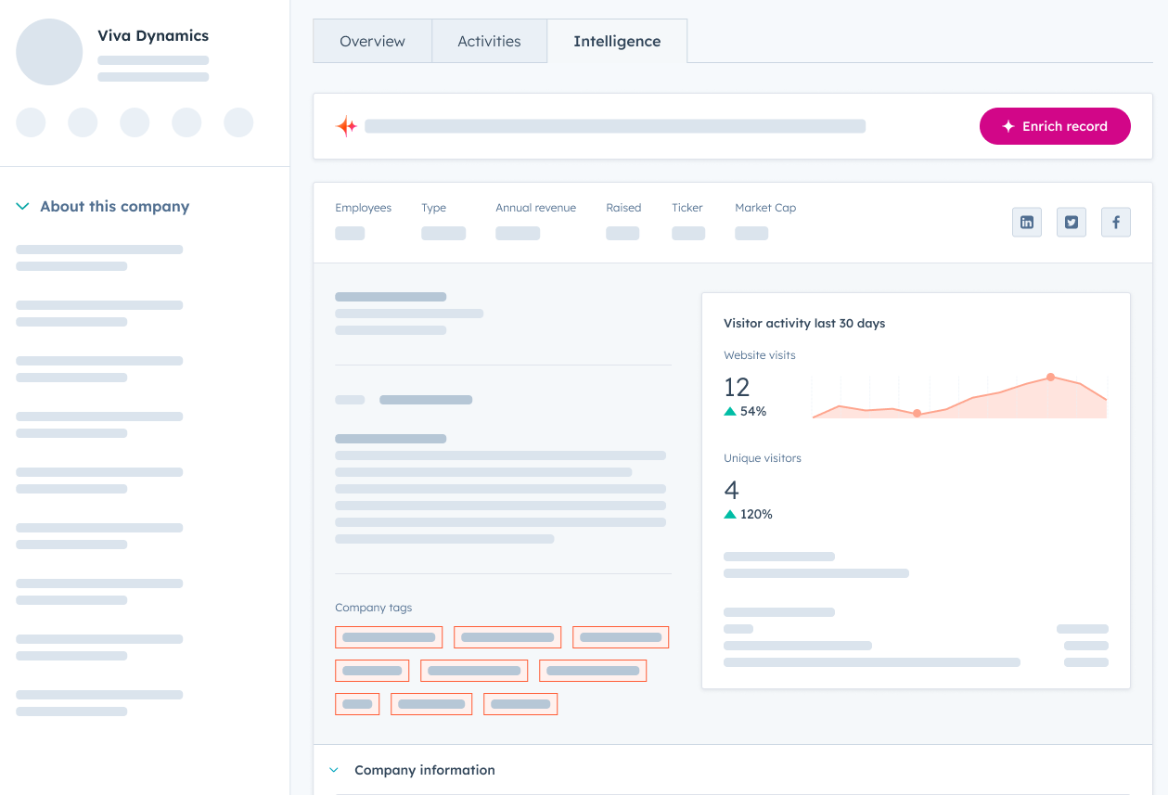Click the green up arrow beside 120%
Image resolution: width=1168 pixels, height=795 pixels.
tap(730, 514)
